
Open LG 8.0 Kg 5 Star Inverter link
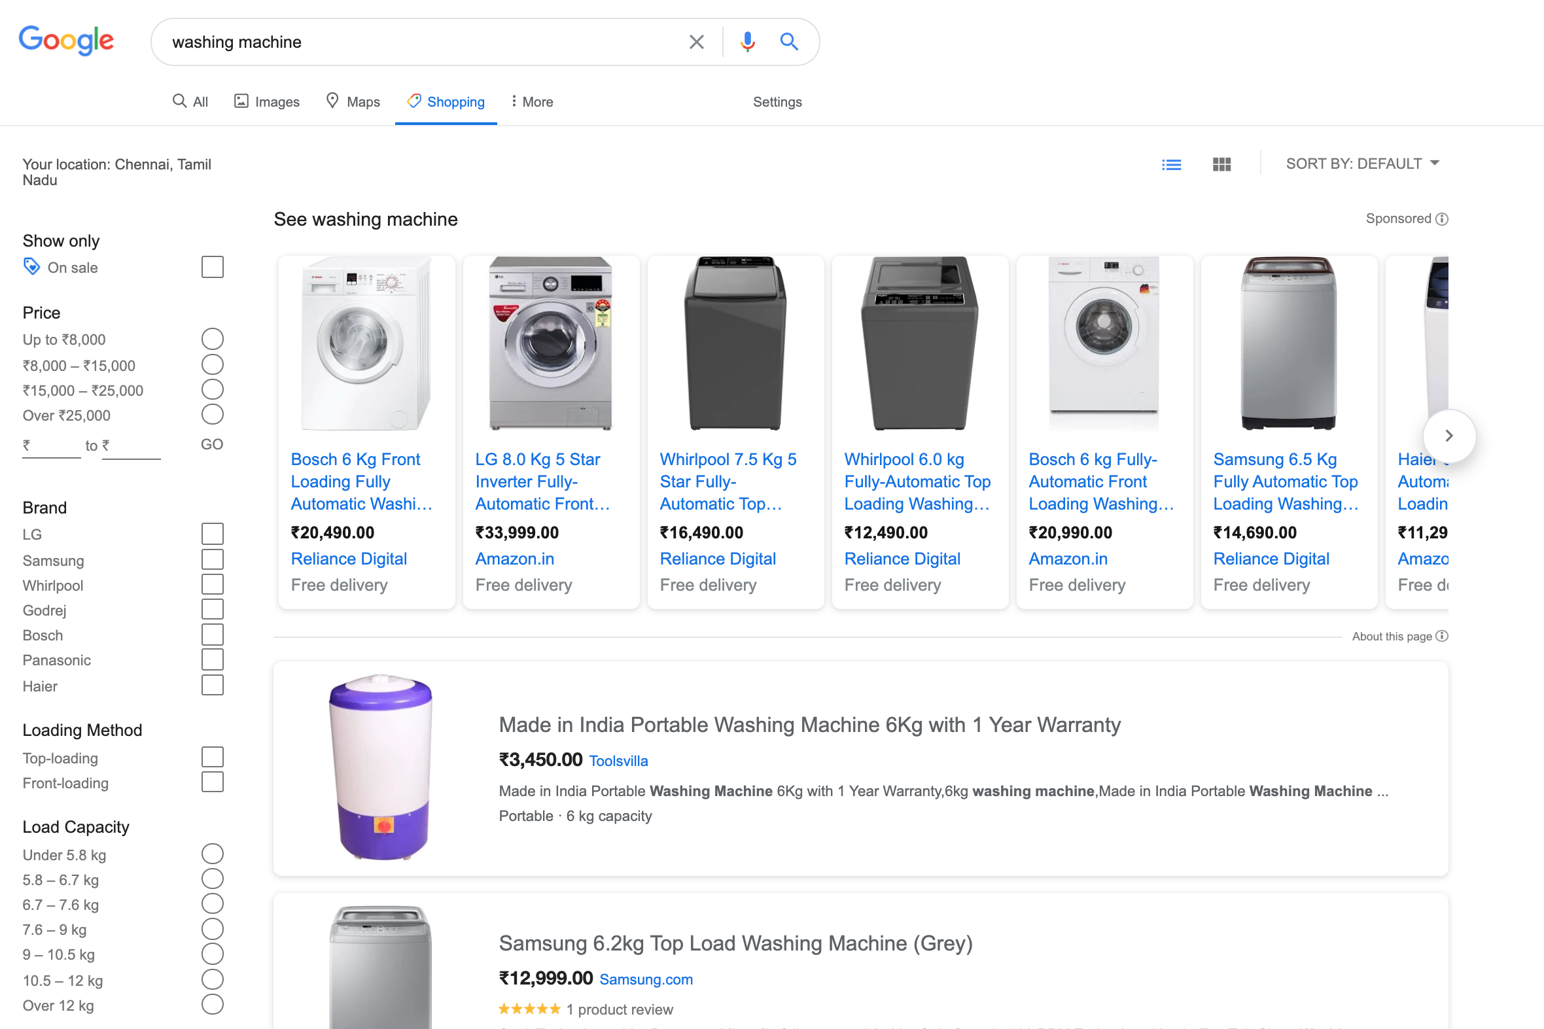542,481
